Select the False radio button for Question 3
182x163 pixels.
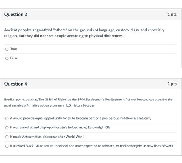click(x=7, y=58)
